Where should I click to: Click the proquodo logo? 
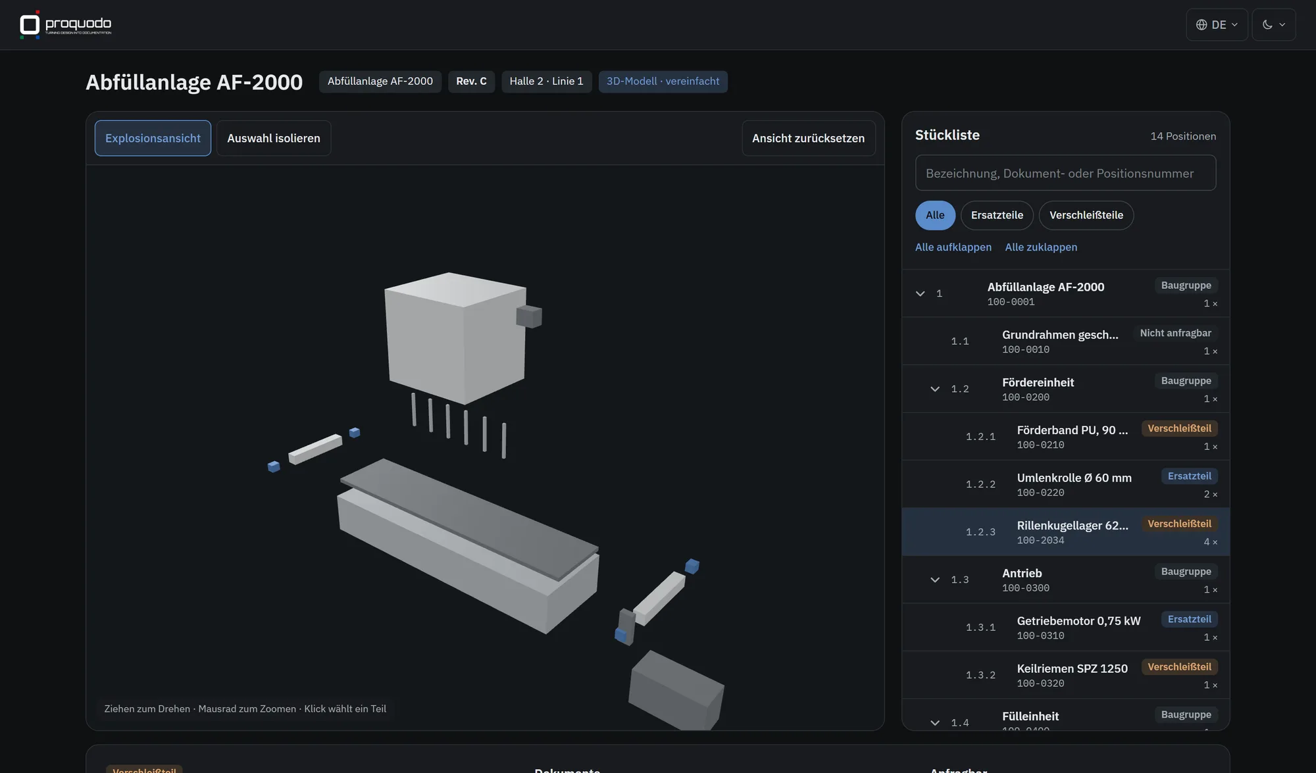point(66,24)
